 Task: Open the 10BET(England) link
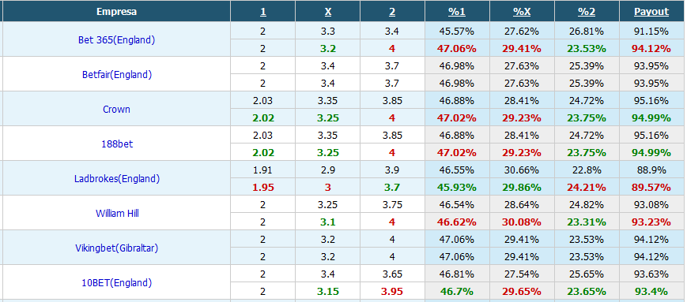click(117, 283)
